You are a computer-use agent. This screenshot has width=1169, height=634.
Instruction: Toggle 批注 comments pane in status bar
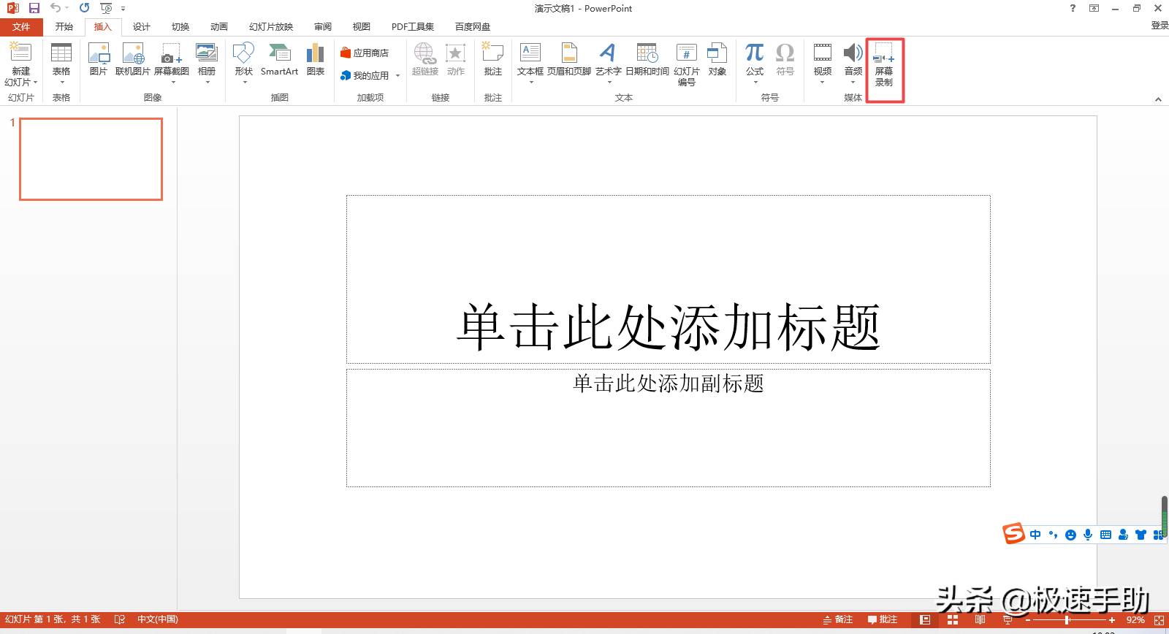(883, 619)
